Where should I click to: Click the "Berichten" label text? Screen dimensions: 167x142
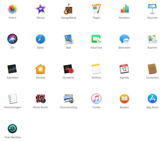coord(124,48)
